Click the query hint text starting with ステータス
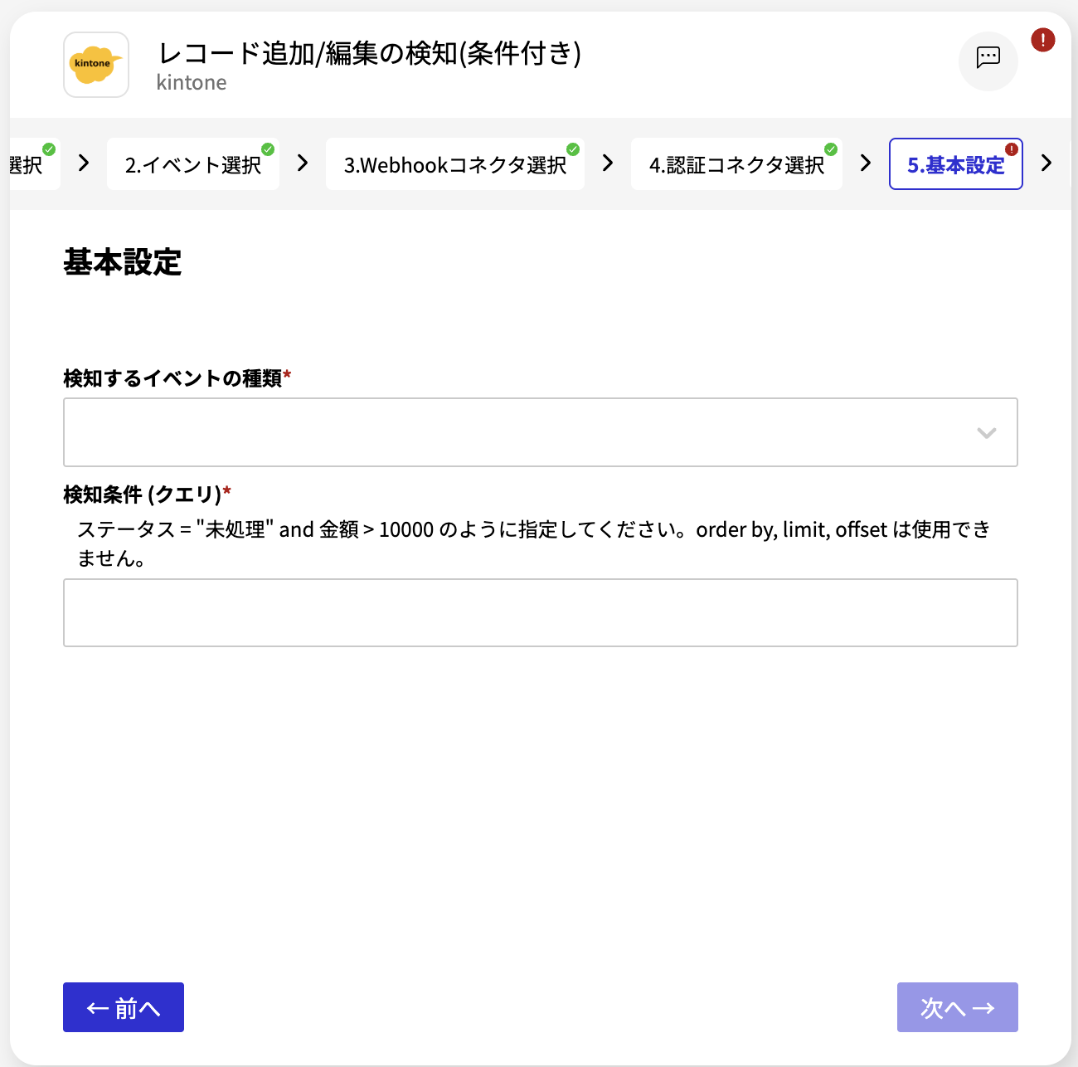The width and height of the screenshot is (1078, 1067). click(534, 543)
